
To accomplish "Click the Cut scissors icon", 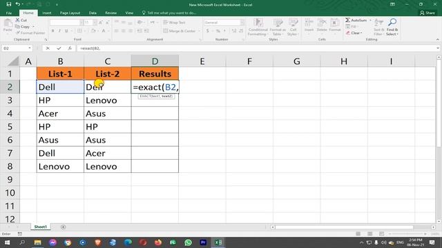I will 18,20.
